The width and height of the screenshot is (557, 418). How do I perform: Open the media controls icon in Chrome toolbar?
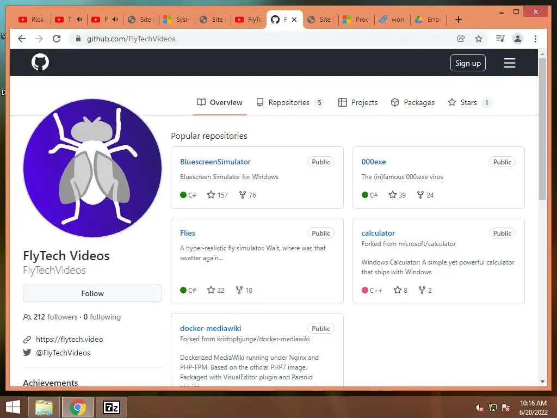pyautogui.click(x=500, y=39)
